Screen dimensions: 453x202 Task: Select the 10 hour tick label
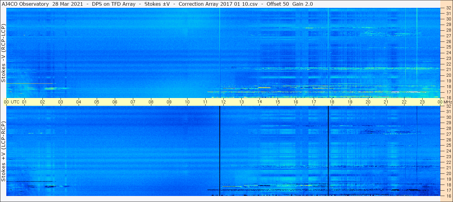point(187,102)
